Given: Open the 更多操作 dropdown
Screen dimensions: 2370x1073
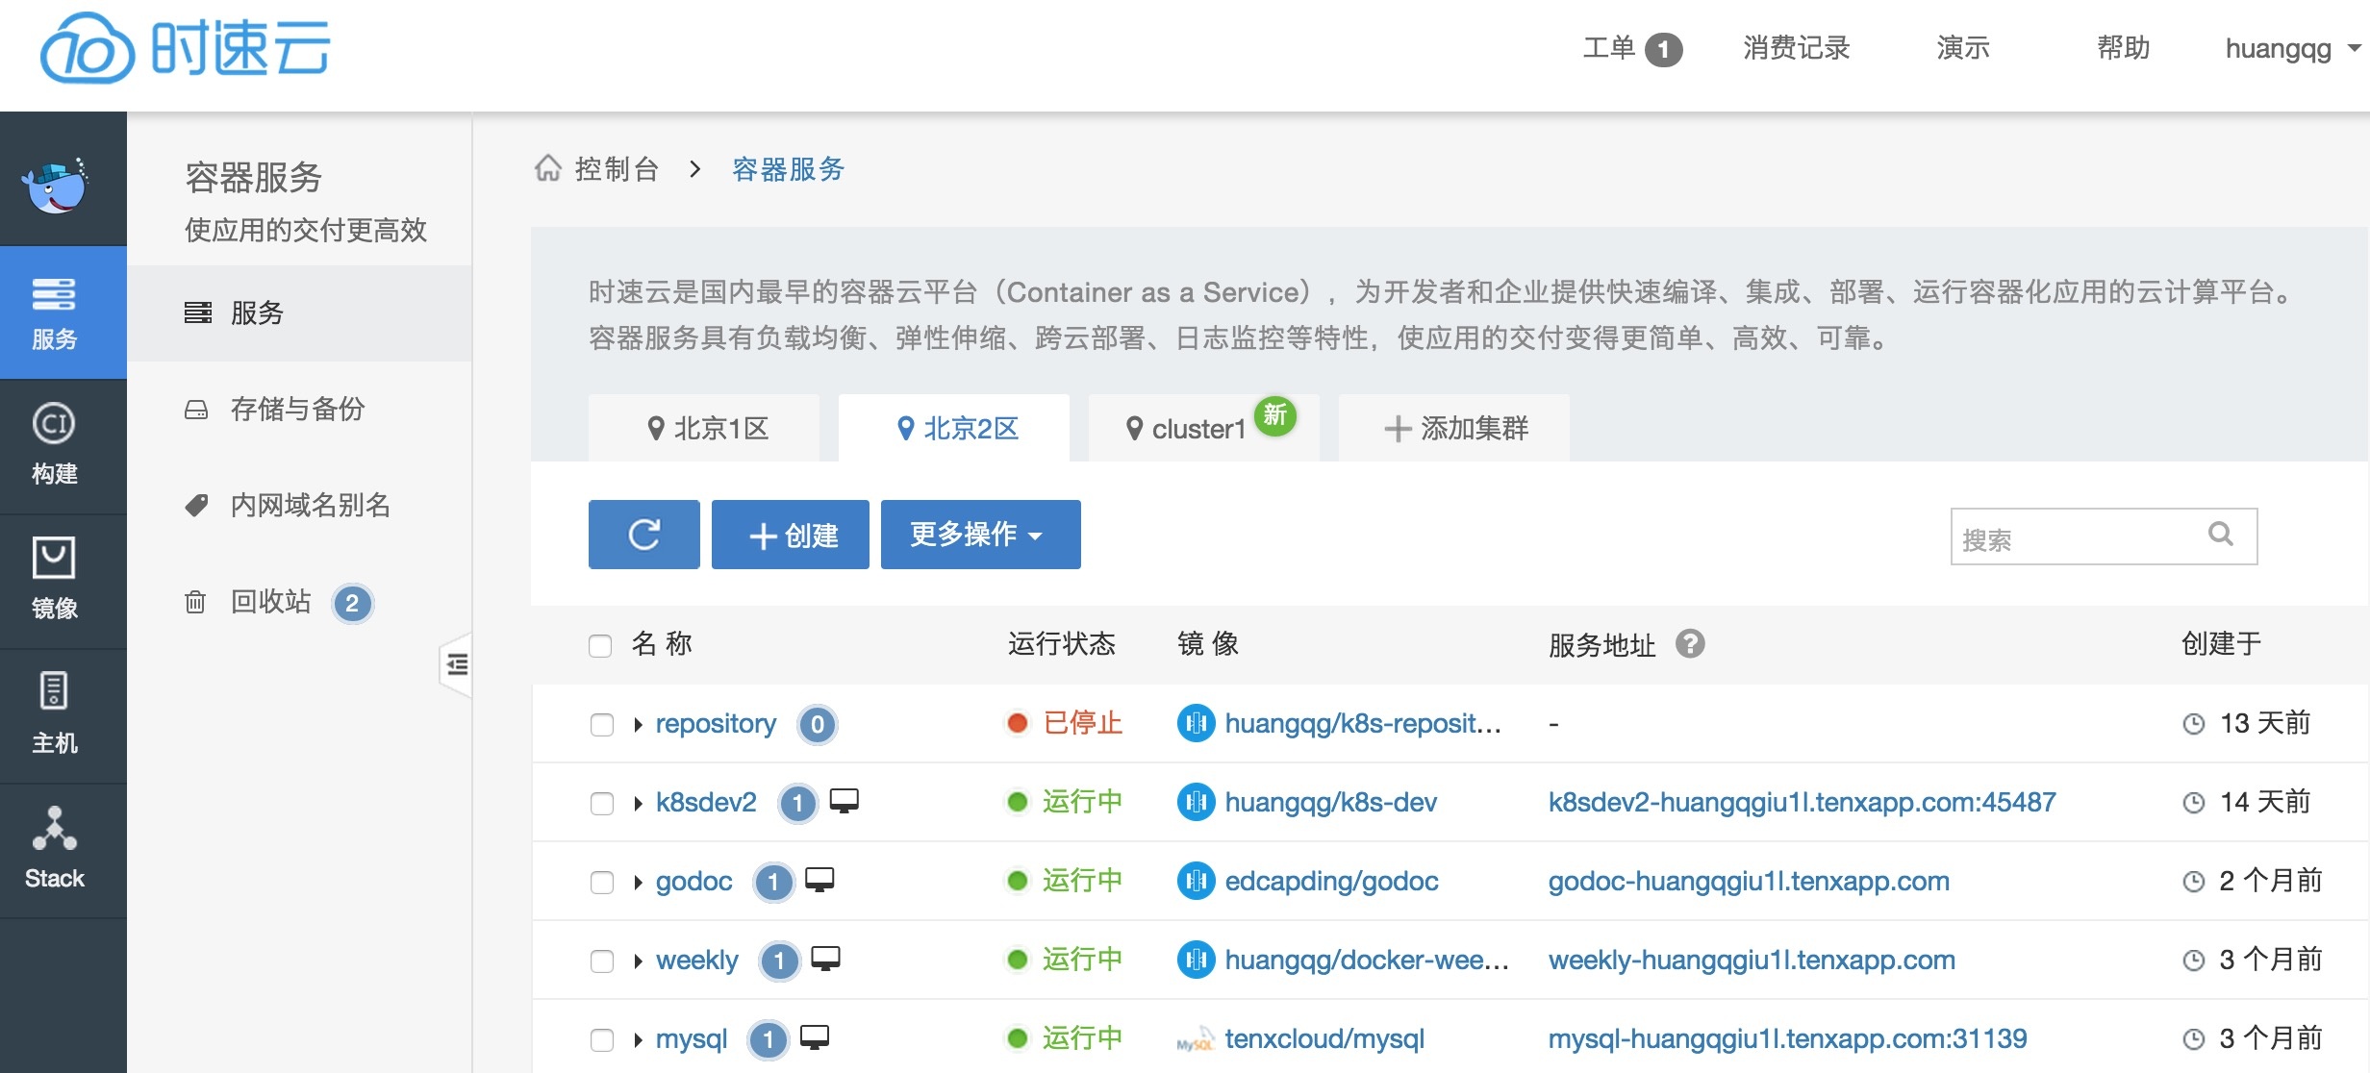Looking at the screenshot, I should click(981, 535).
